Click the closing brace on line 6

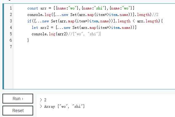coord(28,40)
